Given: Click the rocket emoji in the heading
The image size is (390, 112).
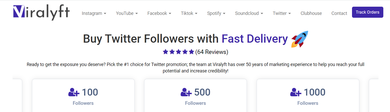Looking at the screenshot, I should pos(299,39).
